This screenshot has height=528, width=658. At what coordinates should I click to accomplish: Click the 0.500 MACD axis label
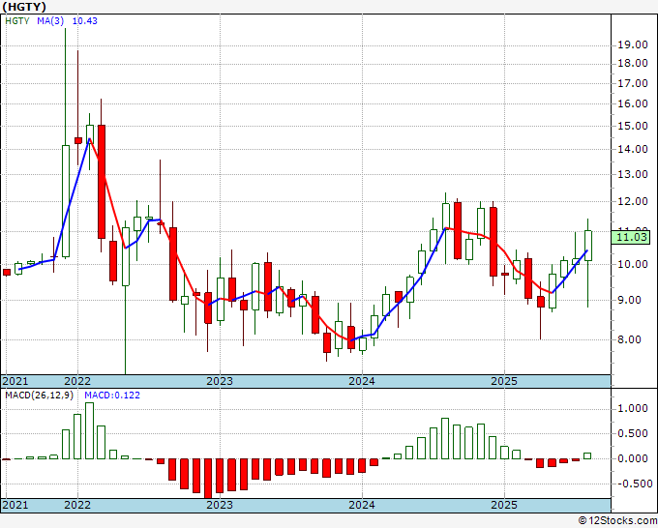pyautogui.click(x=633, y=433)
